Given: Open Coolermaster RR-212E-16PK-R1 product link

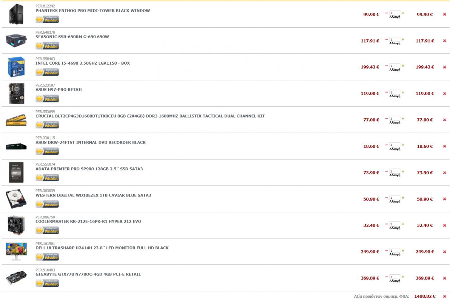Looking at the screenshot, I should (x=88, y=221).
